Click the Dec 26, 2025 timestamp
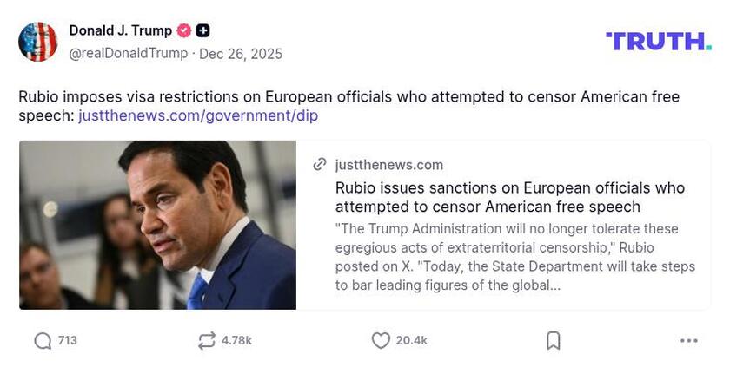The width and height of the screenshot is (730, 374). pos(241,54)
